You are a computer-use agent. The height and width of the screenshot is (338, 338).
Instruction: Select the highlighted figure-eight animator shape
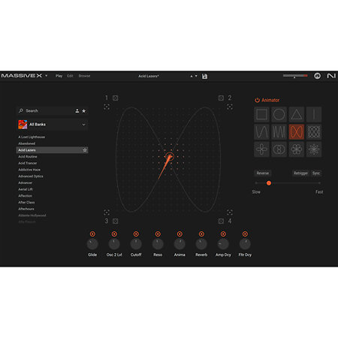pos(297,132)
